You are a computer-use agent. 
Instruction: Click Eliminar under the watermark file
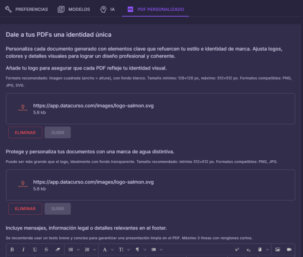coord(25,209)
